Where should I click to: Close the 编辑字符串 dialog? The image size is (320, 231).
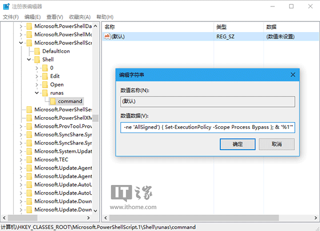(293, 75)
